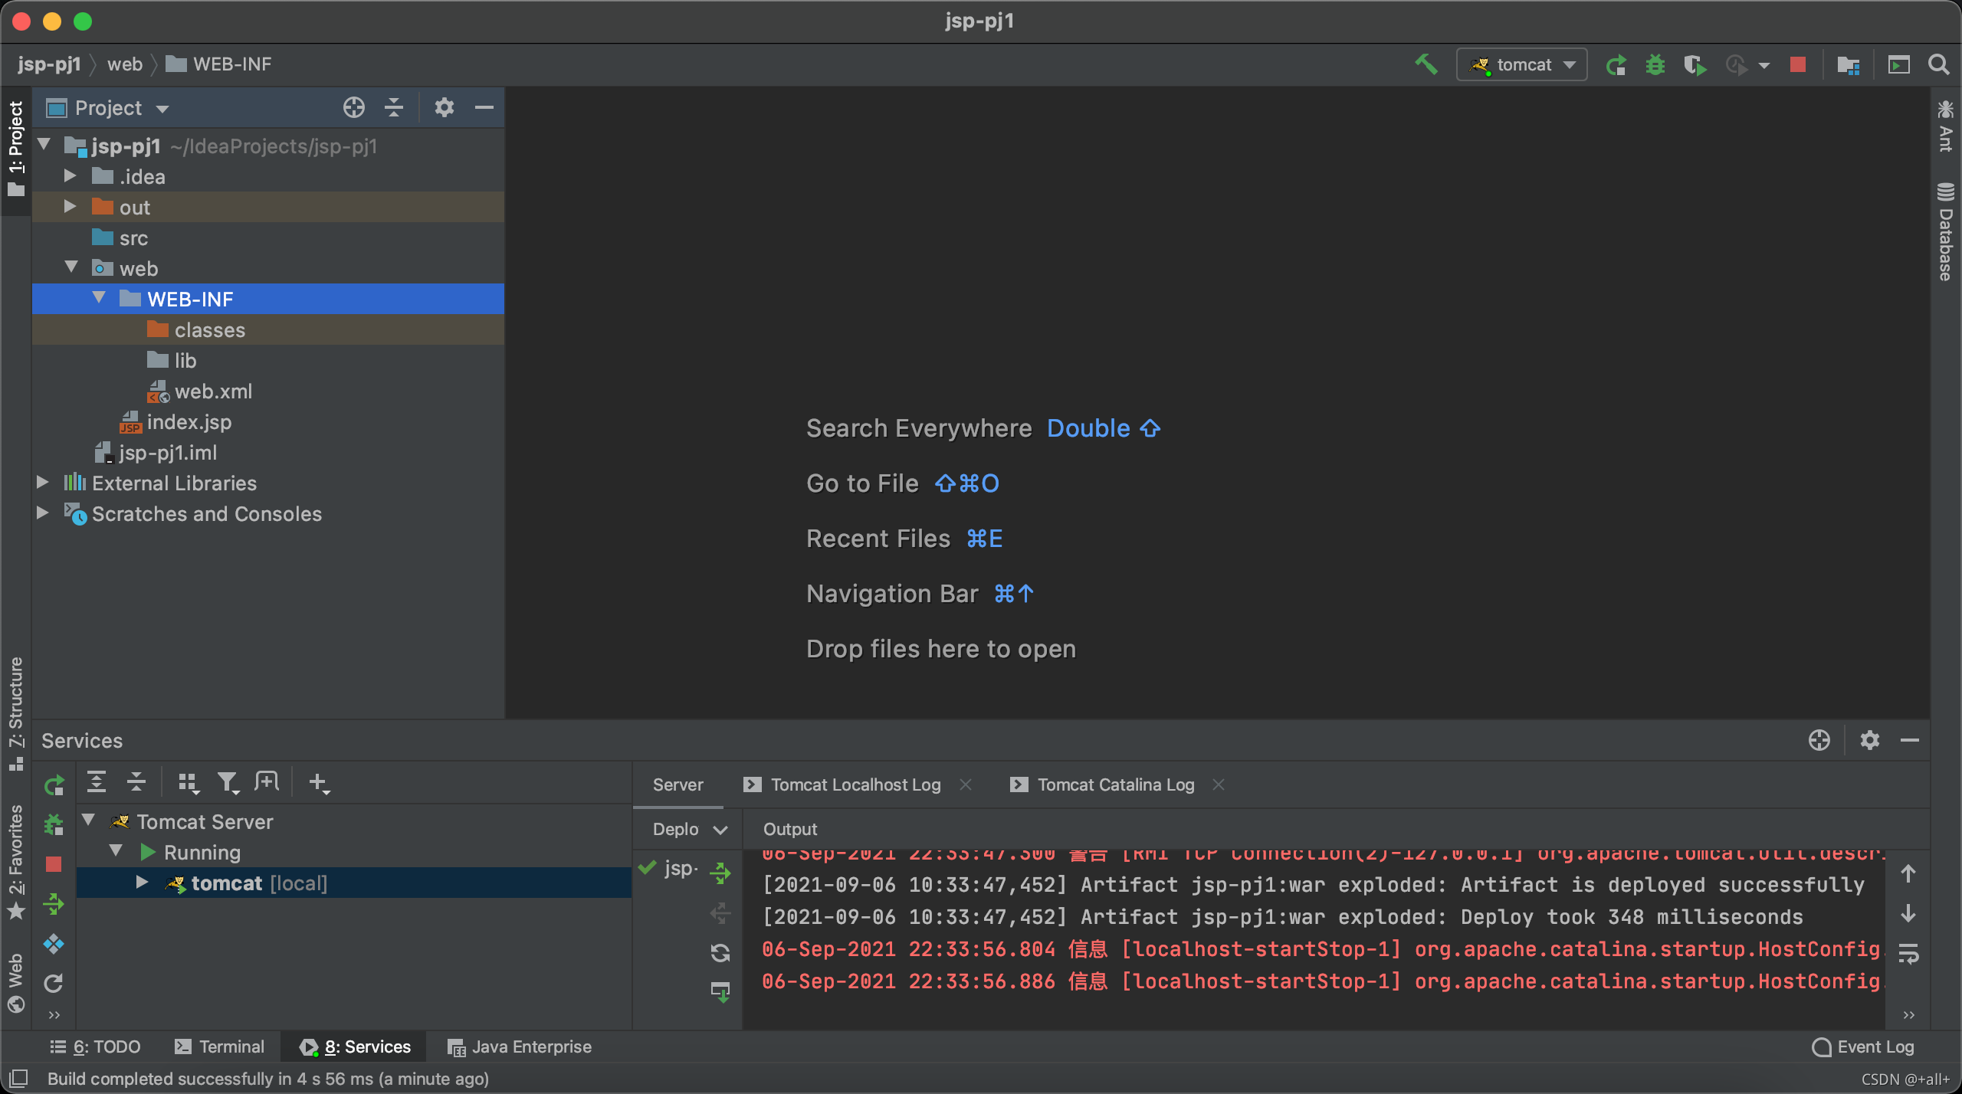This screenshot has width=1962, height=1094.
Task: Click the Filter icon in Services toolbar
Action: coord(228,782)
